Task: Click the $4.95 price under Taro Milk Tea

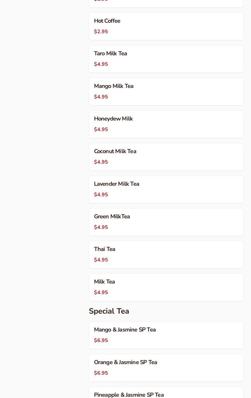Action: [x=101, y=64]
